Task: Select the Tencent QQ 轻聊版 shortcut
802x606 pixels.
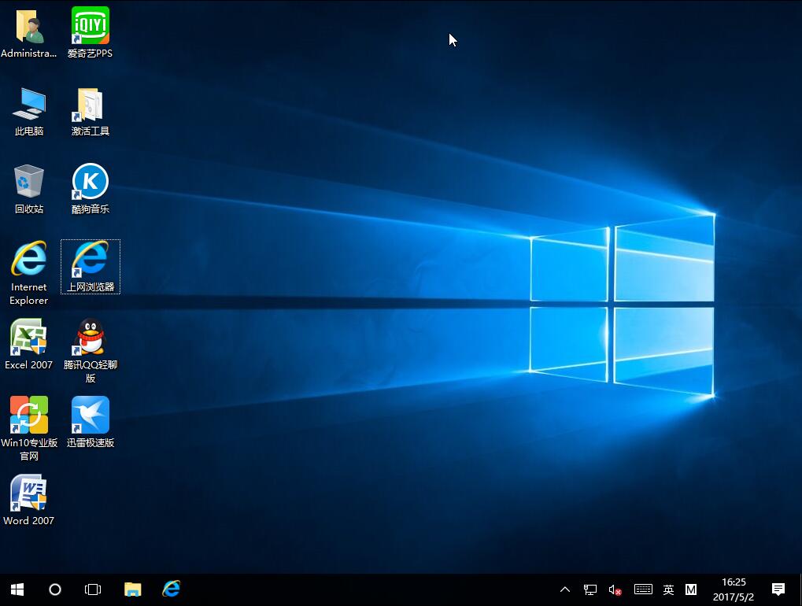Action: (90, 338)
